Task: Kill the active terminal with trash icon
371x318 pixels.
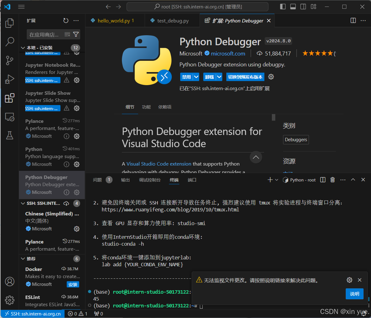Action: [x=332, y=180]
